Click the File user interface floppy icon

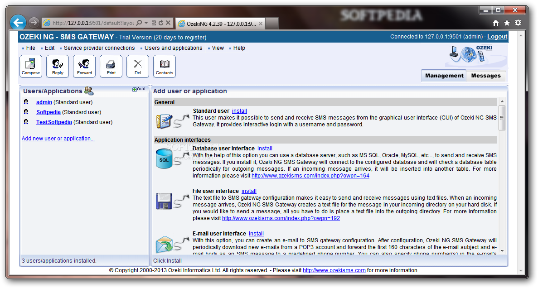[x=164, y=201]
